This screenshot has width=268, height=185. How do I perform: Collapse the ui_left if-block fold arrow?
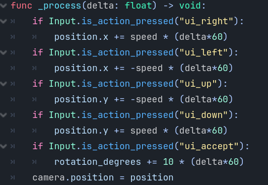coord(3,52)
